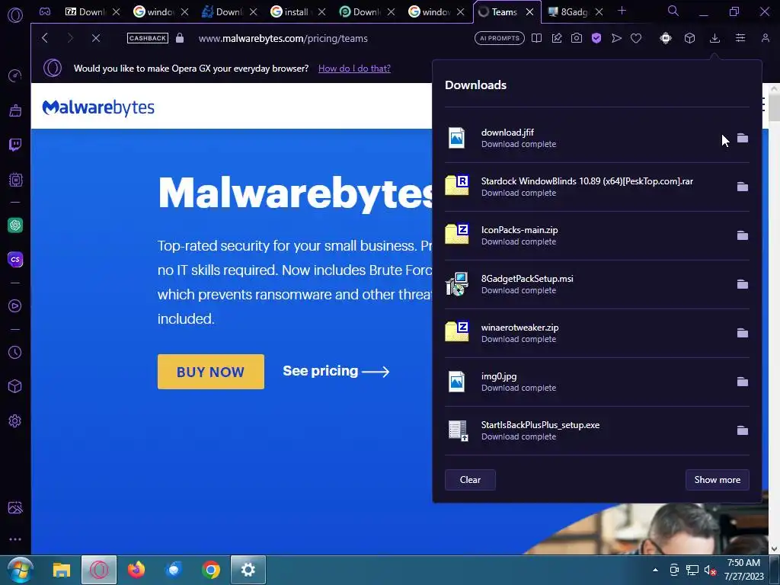Show img0.jpg in folder
Screen dimensions: 780x585
click(742, 382)
